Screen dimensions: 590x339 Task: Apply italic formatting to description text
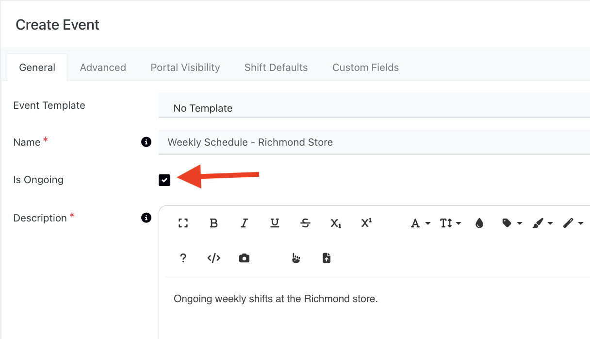pos(244,223)
